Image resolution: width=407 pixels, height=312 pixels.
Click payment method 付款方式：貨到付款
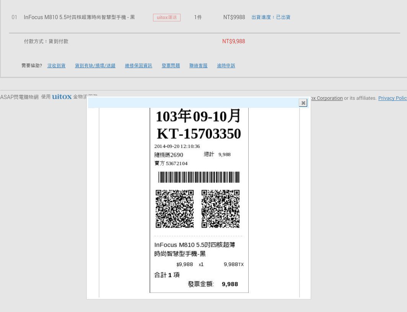[46, 41]
